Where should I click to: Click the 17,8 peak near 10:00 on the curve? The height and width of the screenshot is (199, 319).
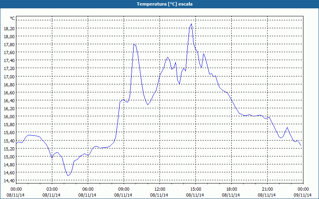click(x=134, y=44)
